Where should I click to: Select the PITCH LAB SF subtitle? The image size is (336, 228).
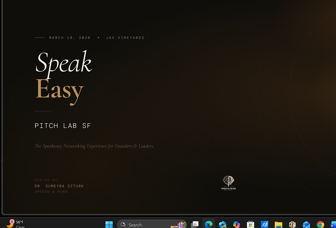[63, 126]
